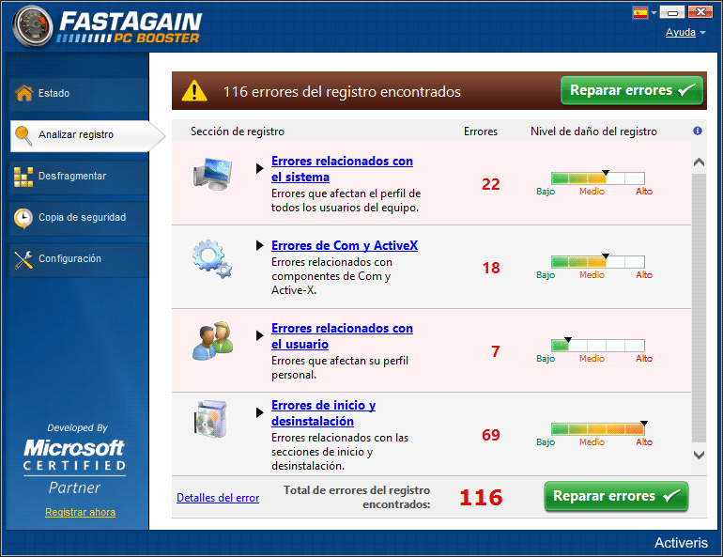Click the Estado house icon
This screenshot has width=723, height=557.
click(x=23, y=93)
